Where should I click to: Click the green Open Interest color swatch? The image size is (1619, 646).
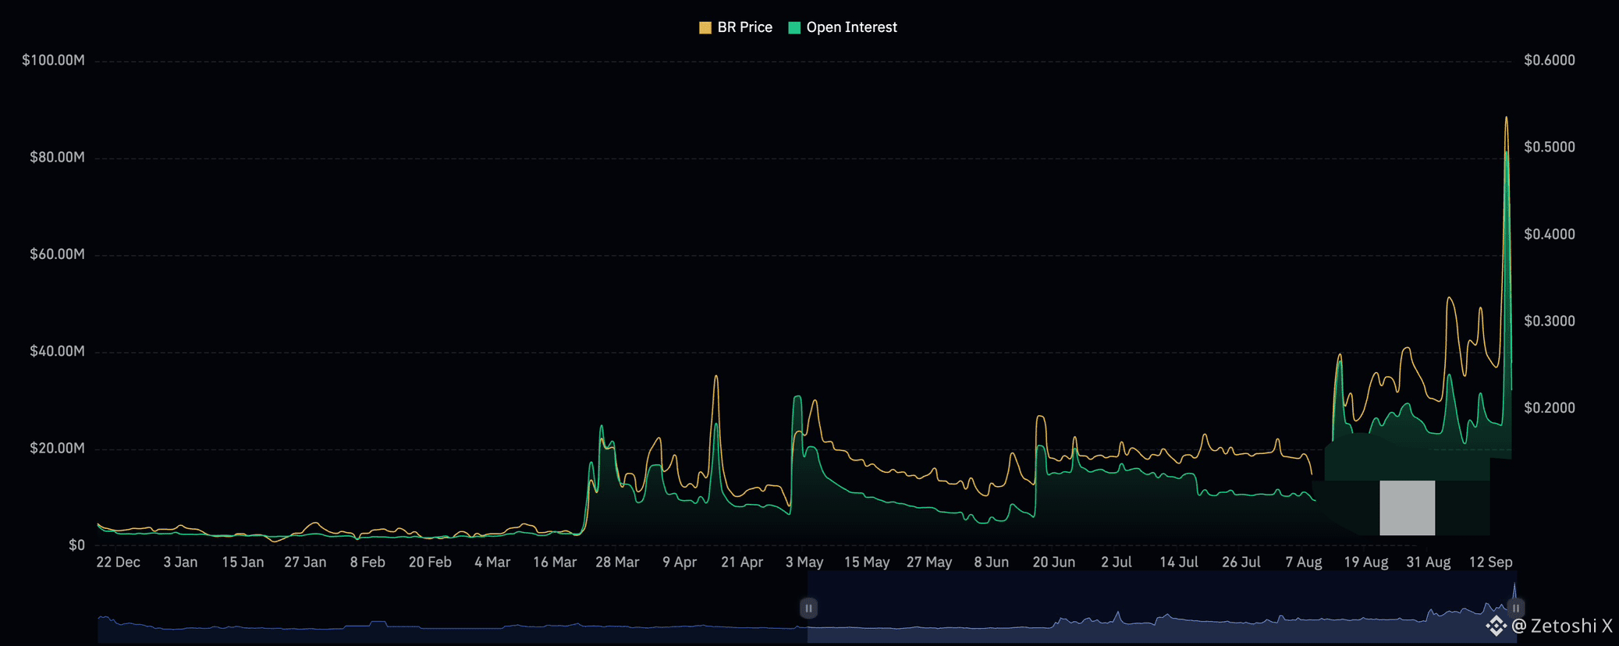[794, 28]
